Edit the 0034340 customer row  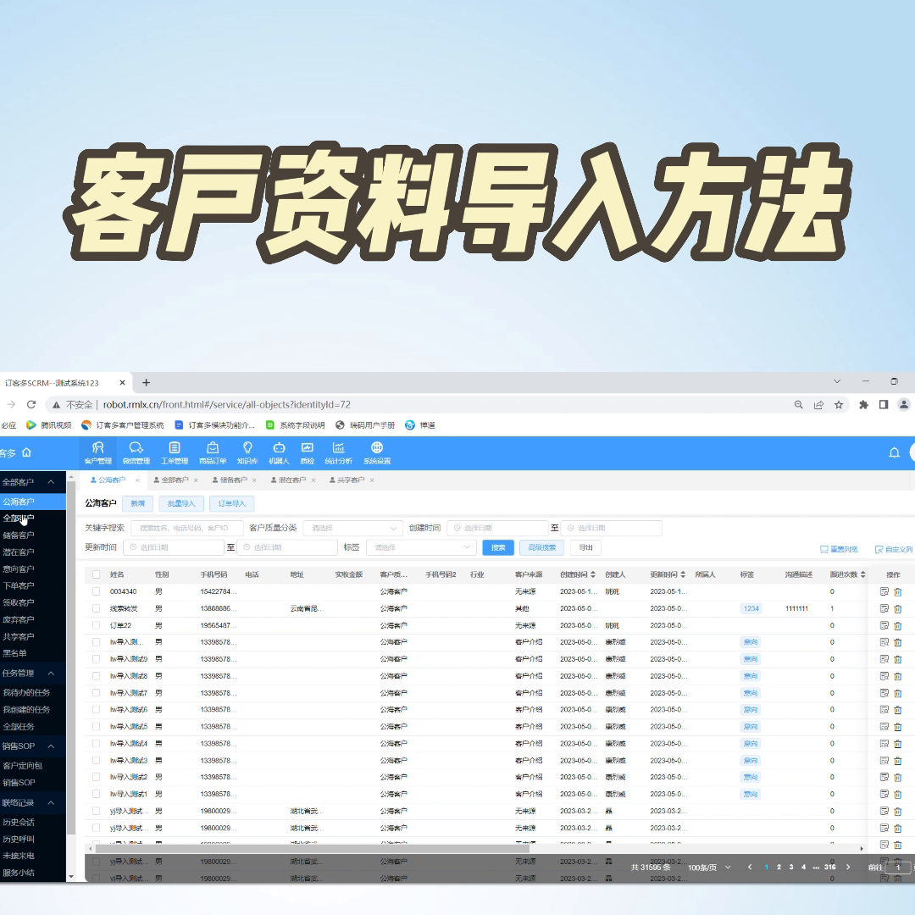click(884, 591)
